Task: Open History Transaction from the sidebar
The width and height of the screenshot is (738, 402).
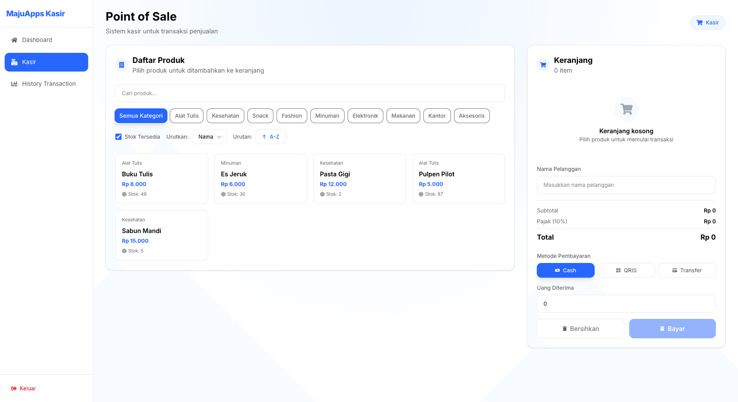Action: click(49, 84)
